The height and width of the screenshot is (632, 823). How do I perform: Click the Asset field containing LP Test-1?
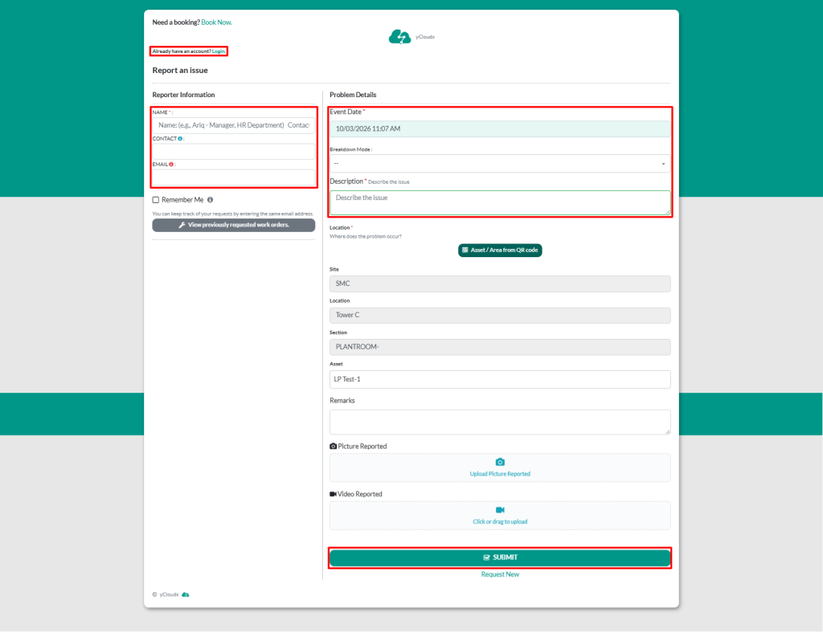[499, 379]
